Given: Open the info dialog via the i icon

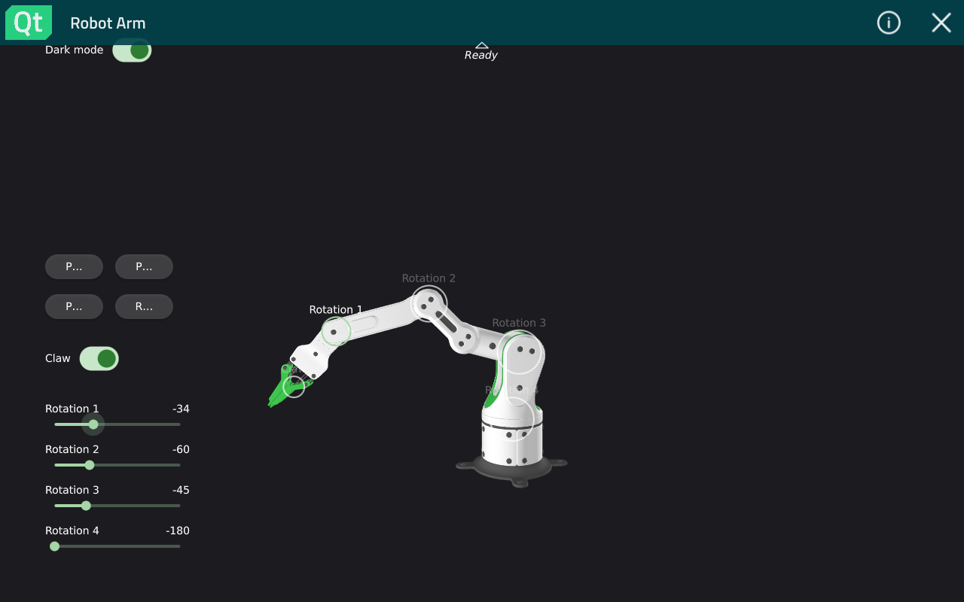Looking at the screenshot, I should (x=889, y=23).
